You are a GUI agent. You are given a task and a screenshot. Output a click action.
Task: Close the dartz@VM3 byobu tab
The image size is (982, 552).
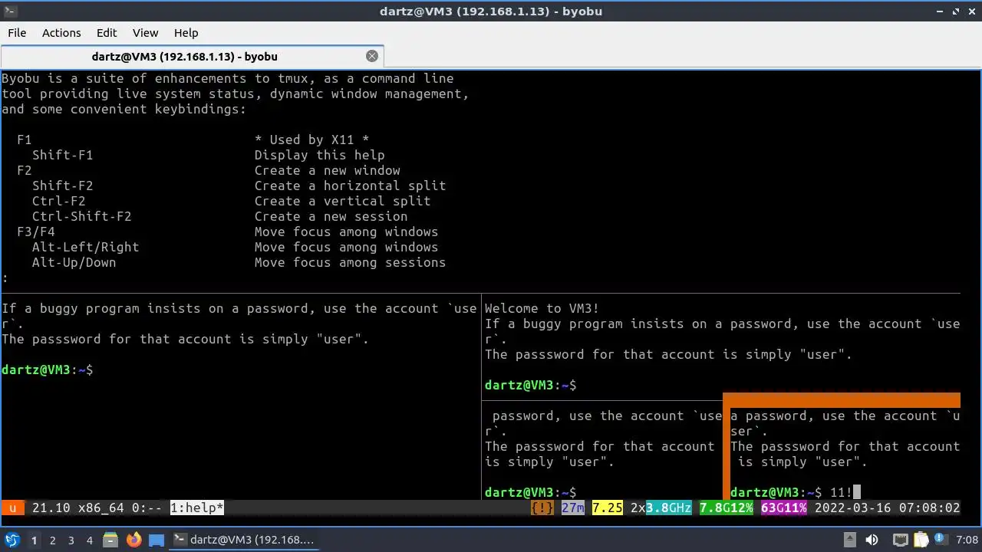pyautogui.click(x=372, y=56)
